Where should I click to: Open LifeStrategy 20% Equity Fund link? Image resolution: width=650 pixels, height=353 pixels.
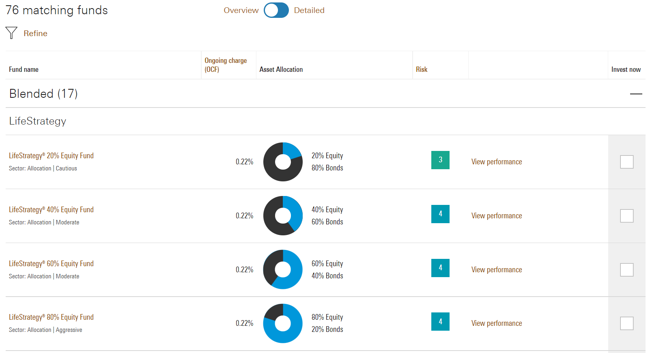(51, 155)
